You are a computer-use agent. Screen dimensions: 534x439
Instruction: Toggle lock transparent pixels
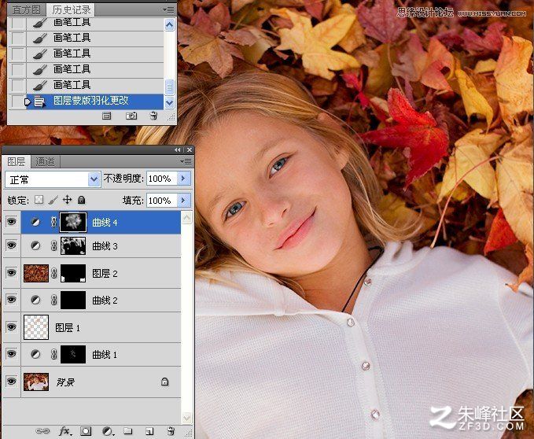(39, 200)
